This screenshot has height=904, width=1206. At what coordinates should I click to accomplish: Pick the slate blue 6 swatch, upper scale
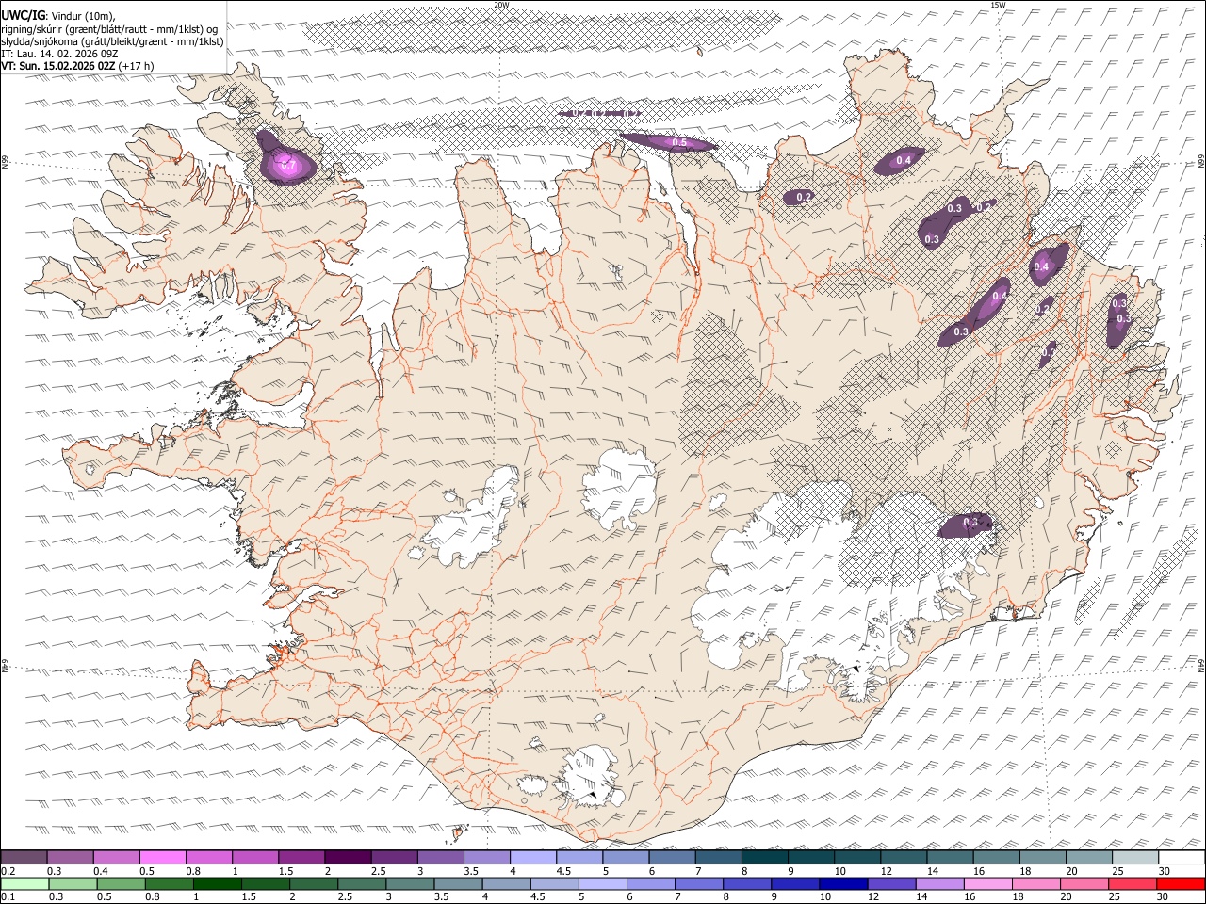pyautogui.click(x=672, y=858)
